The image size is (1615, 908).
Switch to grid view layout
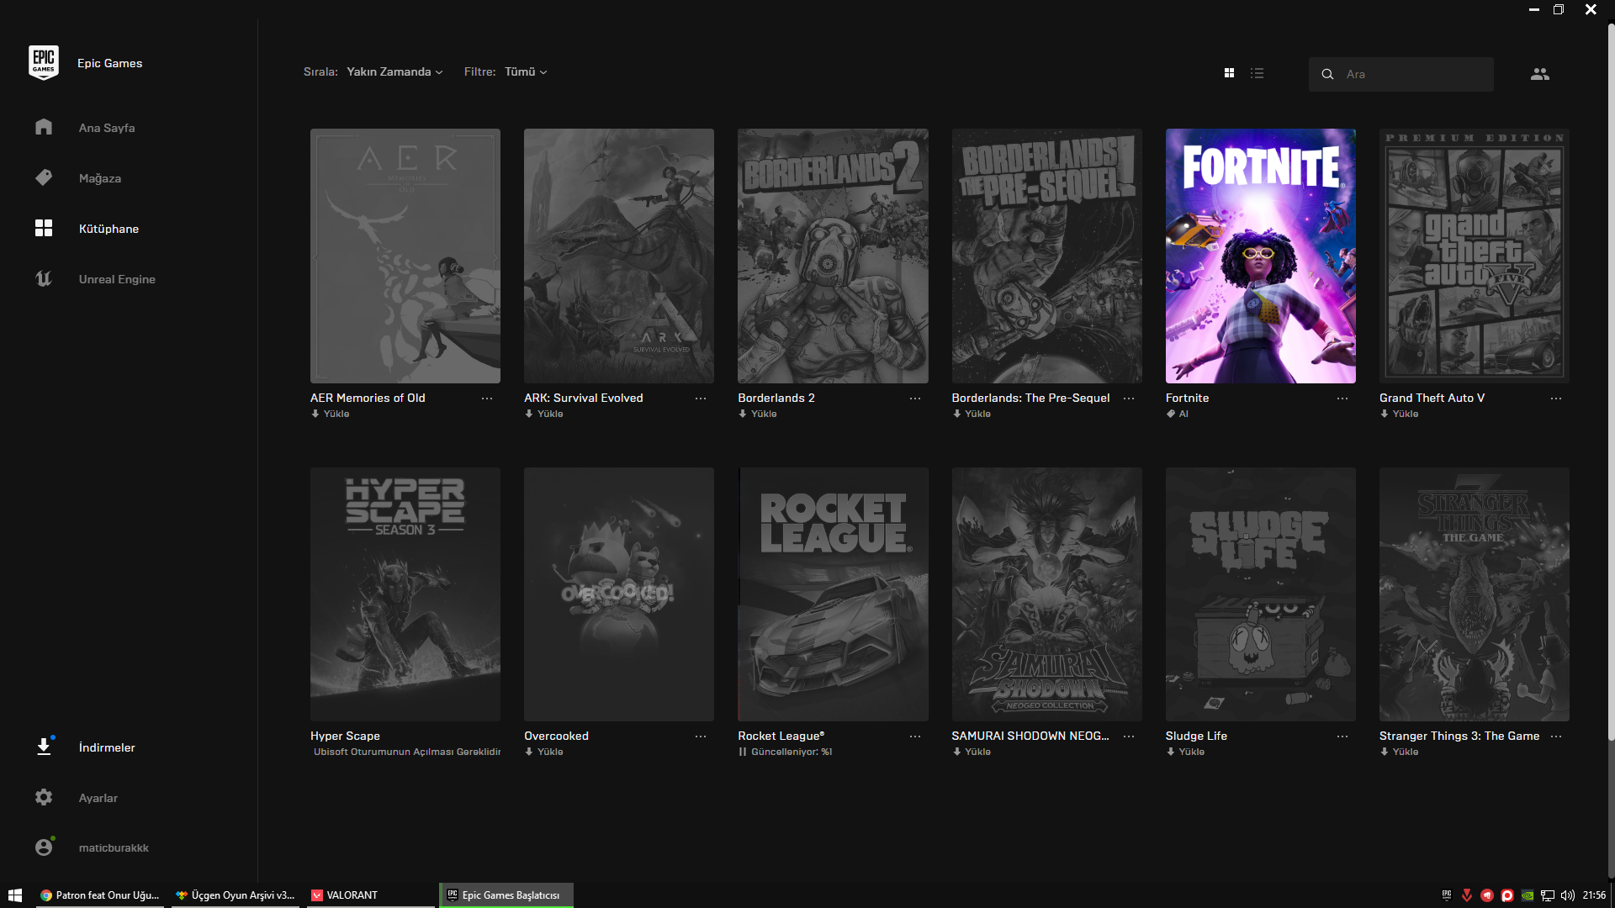[x=1229, y=73]
